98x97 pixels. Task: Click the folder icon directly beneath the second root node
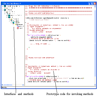coord(7,12)
